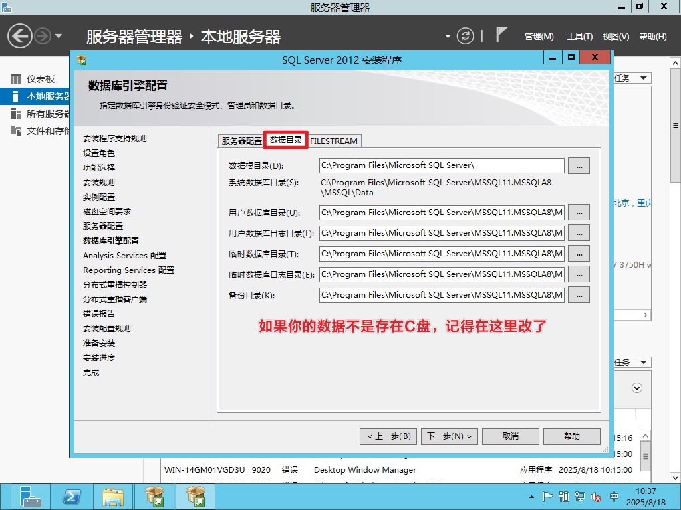681x510 pixels.
Task: Click the properties panel right scroll arrow
Action: (x=645, y=315)
